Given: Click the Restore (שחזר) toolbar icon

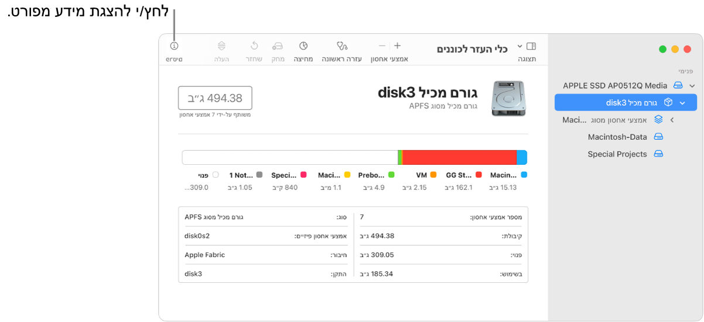Looking at the screenshot, I should pyautogui.click(x=254, y=46).
